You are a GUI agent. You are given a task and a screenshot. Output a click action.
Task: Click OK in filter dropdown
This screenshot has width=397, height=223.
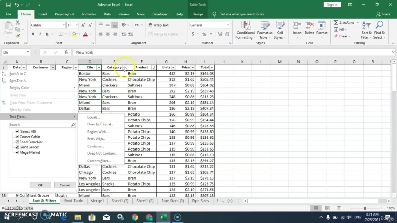[x=40, y=185]
